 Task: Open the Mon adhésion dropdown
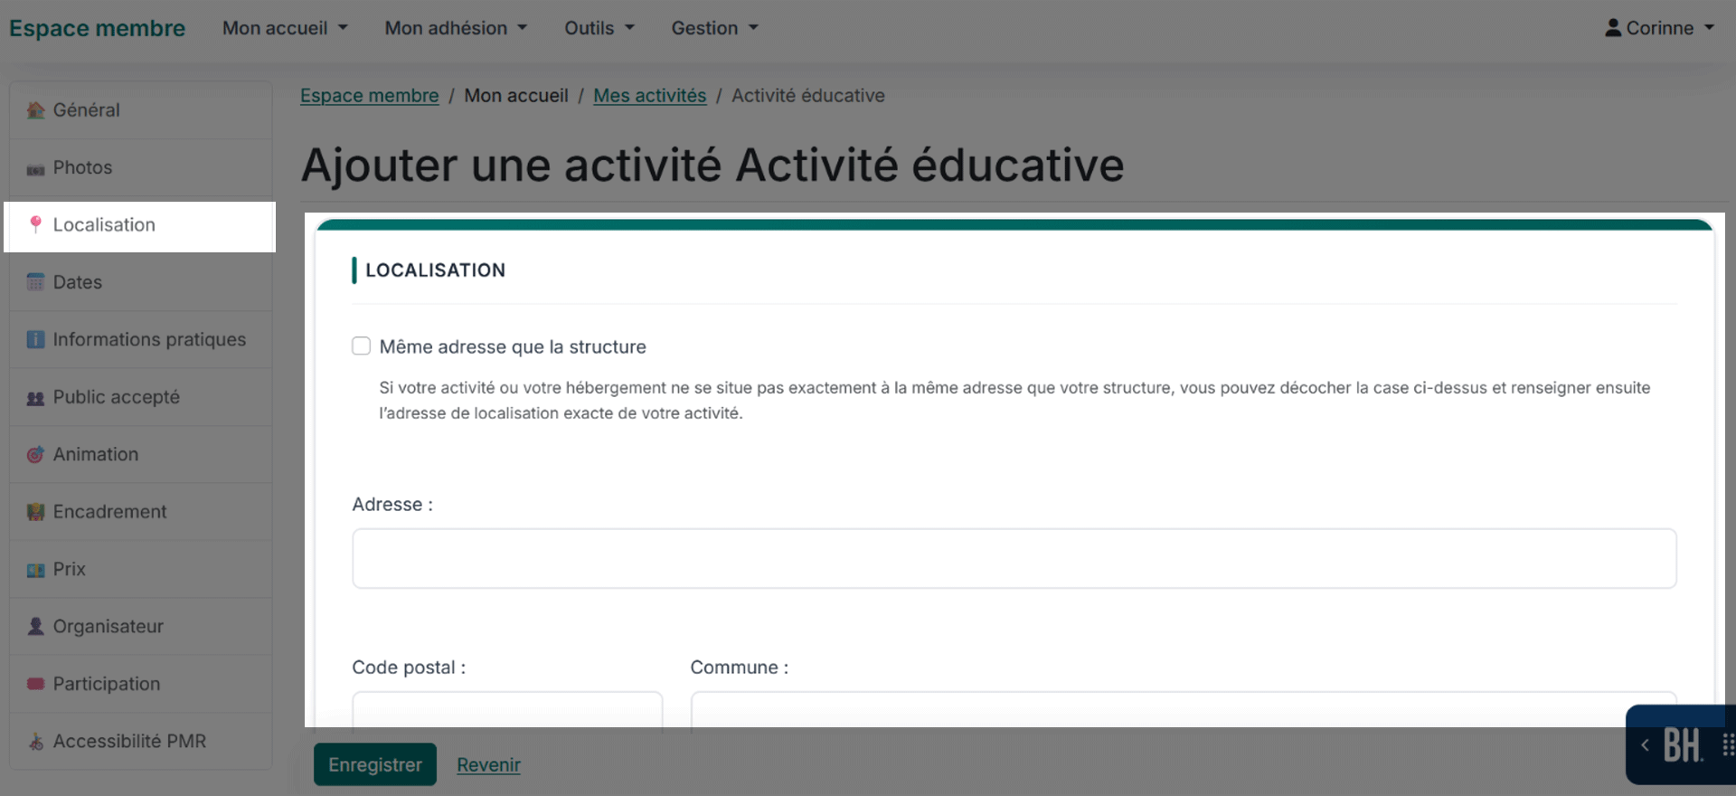point(456,28)
